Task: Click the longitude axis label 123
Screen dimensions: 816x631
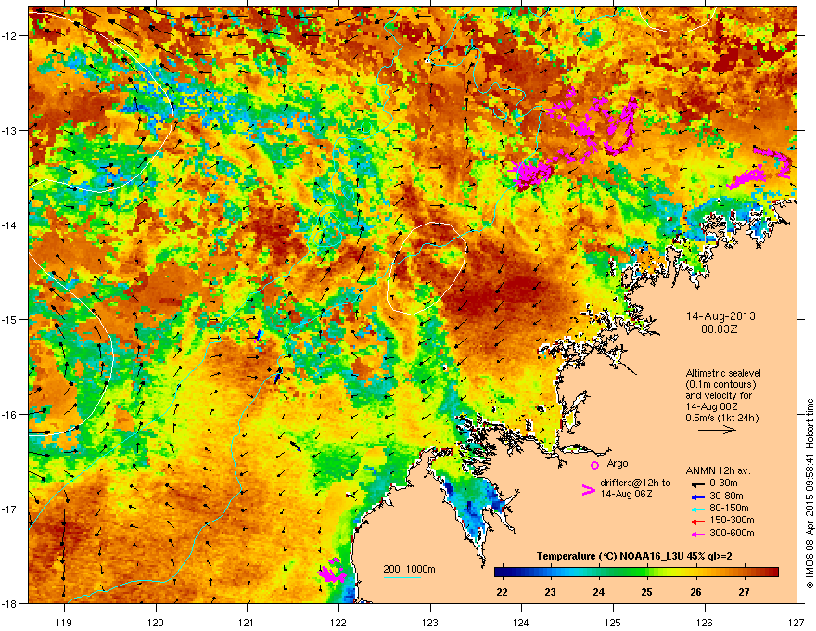Action: 430,623
